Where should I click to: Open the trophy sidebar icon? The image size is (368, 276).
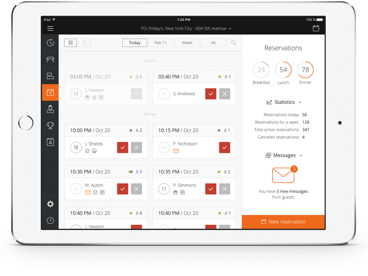pyautogui.click(x=50, y=126)
